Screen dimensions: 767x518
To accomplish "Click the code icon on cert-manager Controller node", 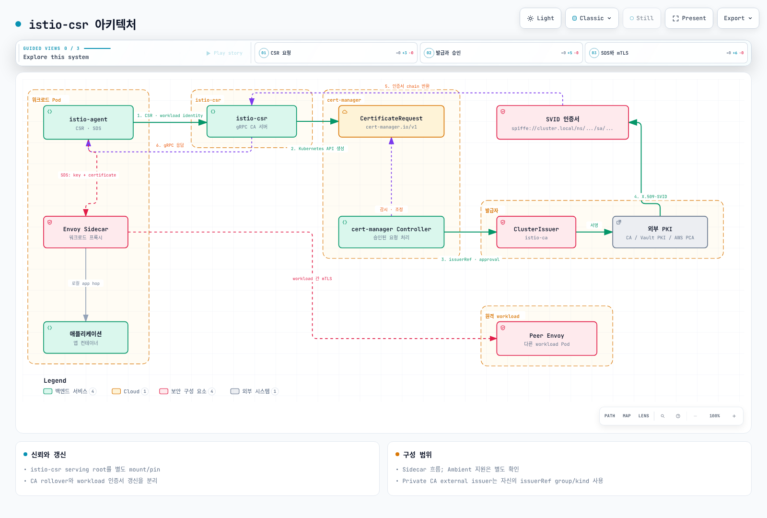I will tap(345, 222).
